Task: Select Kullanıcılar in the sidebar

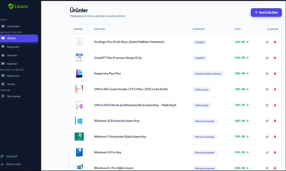Action: (x=13, y=76)
